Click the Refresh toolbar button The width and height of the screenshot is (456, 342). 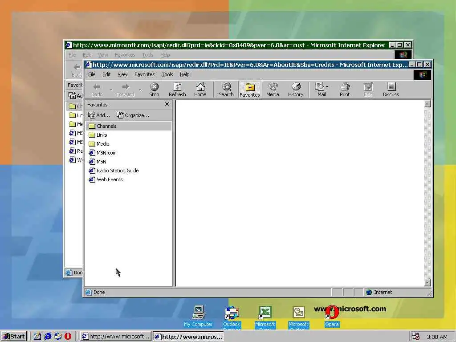point(177,90)
